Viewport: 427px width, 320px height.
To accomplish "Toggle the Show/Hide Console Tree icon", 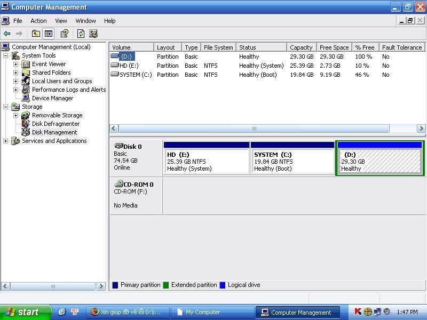I will pos(49,34).
